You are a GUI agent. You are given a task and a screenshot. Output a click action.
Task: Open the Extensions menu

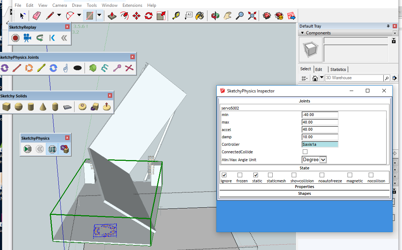[x=132, y=5]
